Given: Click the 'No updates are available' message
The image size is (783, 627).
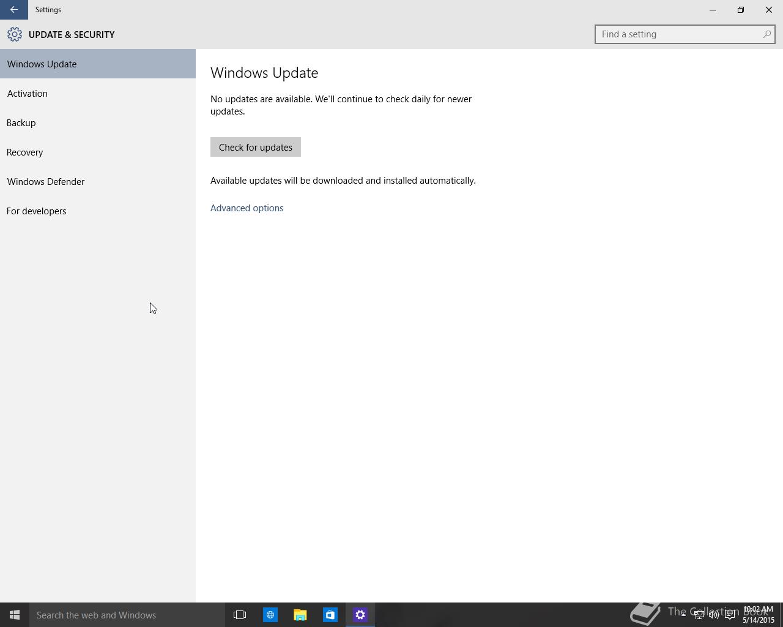Looking at the screenshot, I should pyautogui.click(x=341, y=105).
